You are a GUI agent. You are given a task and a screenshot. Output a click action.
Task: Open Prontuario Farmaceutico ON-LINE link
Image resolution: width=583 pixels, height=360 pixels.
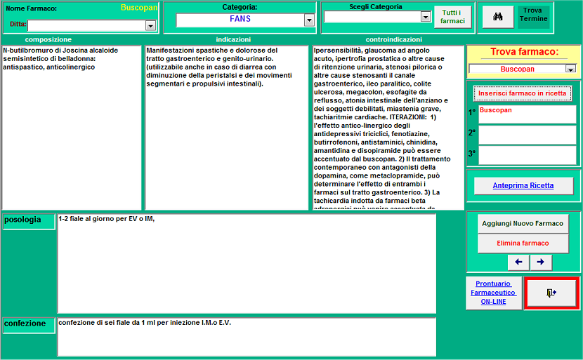[493, 293]
